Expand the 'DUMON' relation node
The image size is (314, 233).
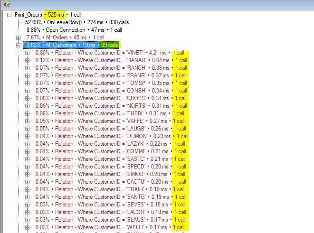tap(27, 136)
